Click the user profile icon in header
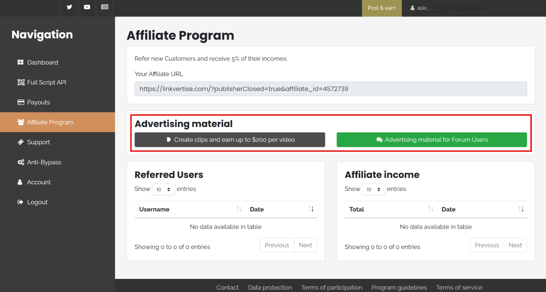The width and height of the screenshot is (546, 292). coord(412,8)
